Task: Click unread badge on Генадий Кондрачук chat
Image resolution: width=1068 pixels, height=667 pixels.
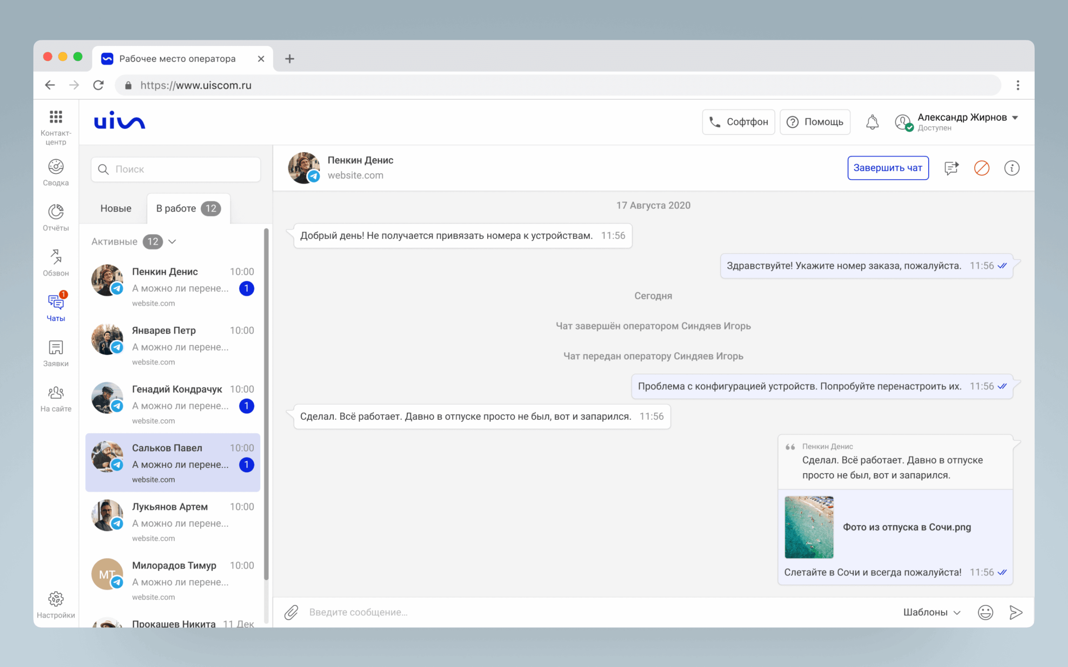Action: [x=246, y=406]
